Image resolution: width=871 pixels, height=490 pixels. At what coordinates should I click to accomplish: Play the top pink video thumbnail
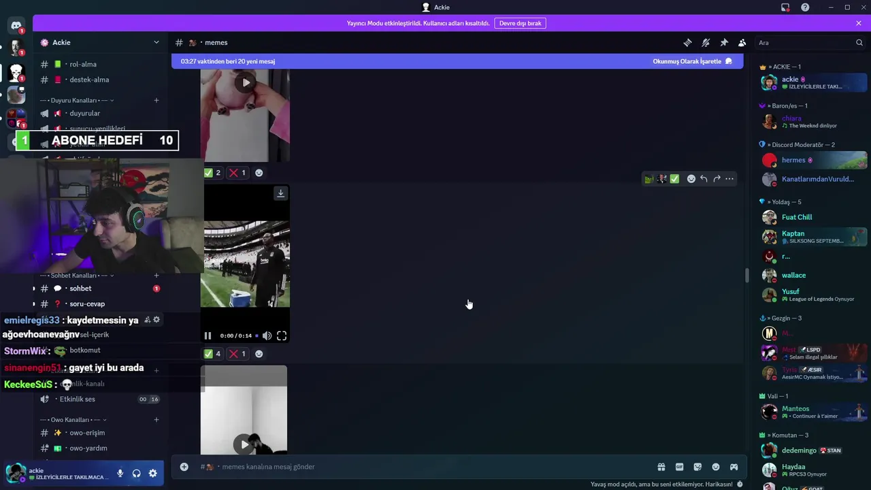tap(246, 83)
